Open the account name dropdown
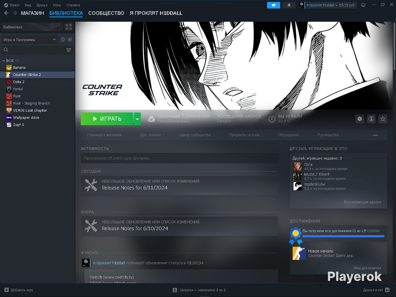396x297 pixels. tap(322, 5)
